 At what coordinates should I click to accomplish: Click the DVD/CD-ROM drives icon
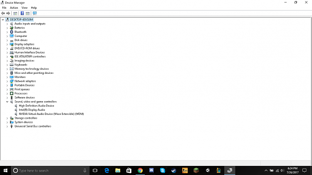(x=12, y=49)
